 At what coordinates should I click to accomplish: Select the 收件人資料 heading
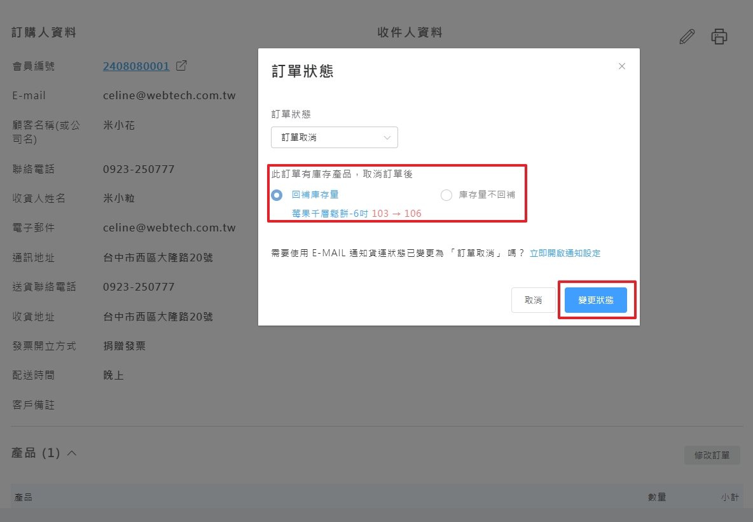(x=410, y=32)
